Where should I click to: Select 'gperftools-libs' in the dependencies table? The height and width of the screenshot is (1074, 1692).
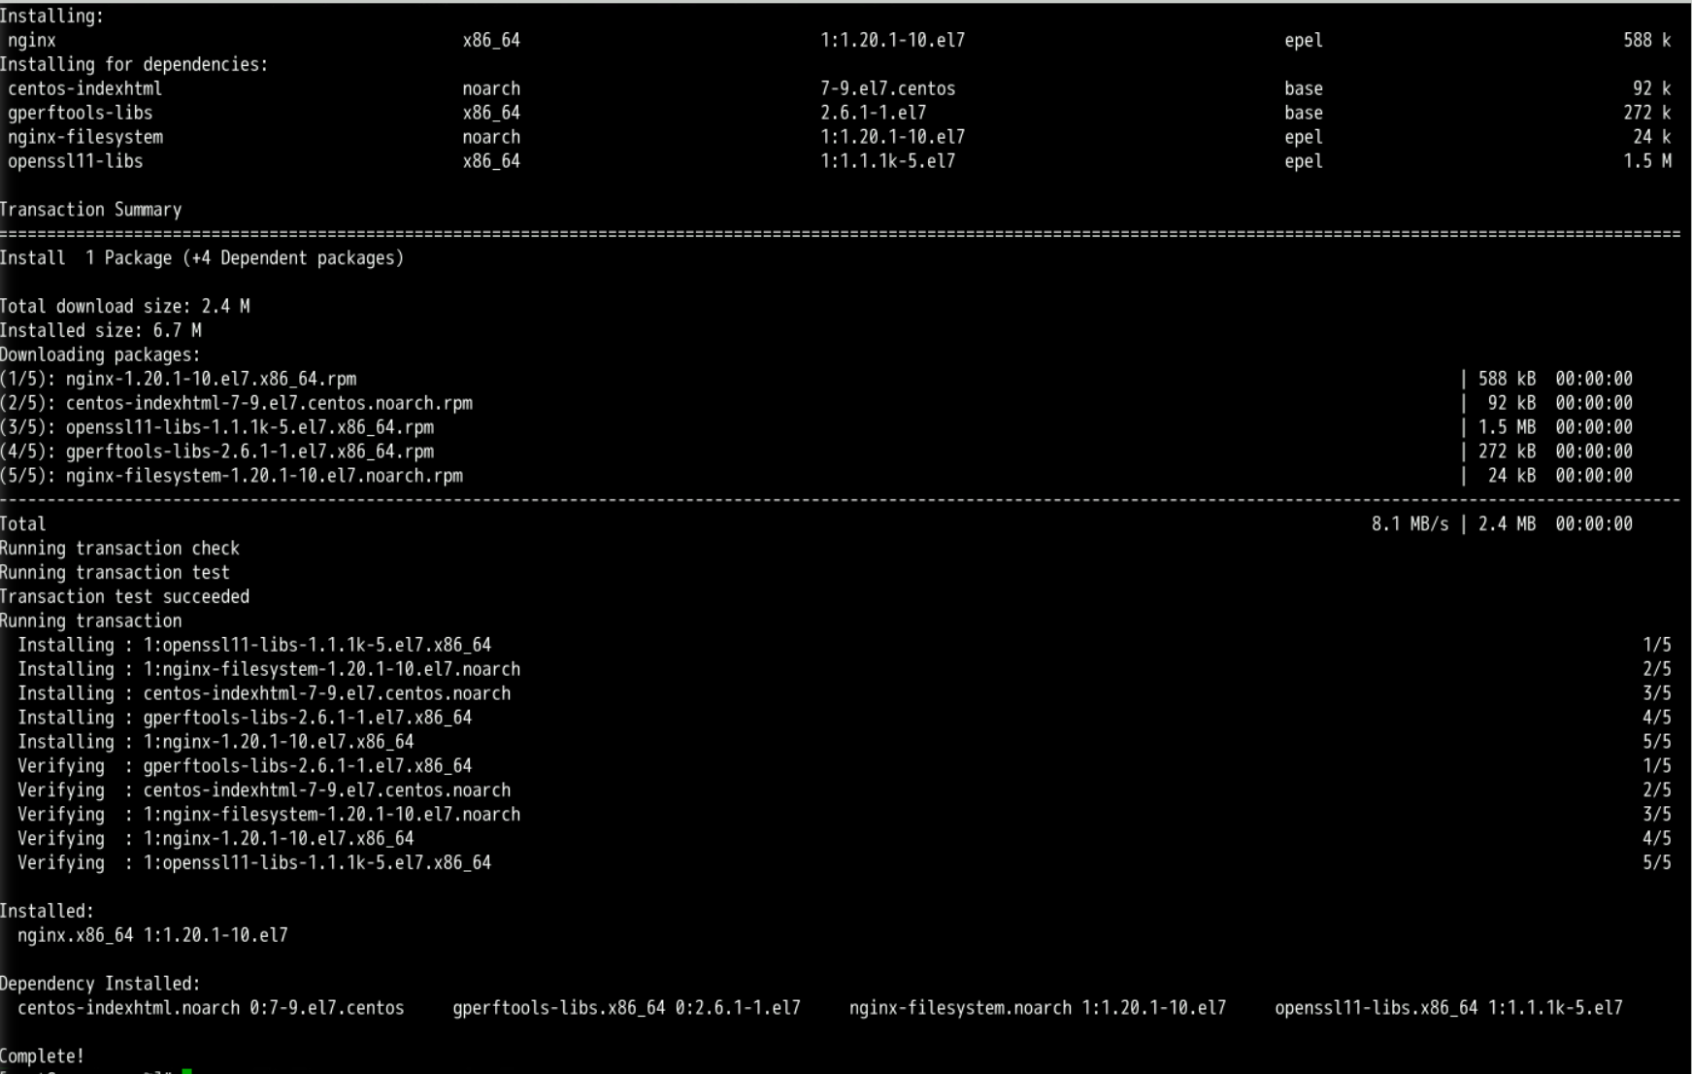click(80, 113)
